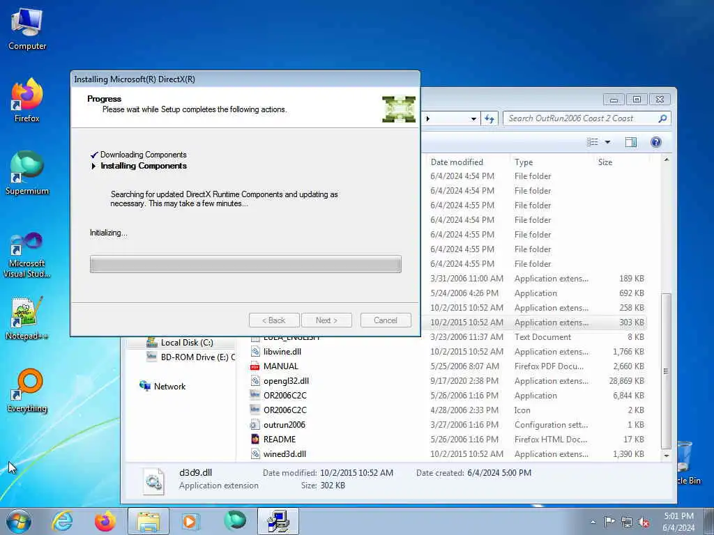Open the Recycle Bin icon
The width and height of the screenshot is (714, 535).
(685, 462)
